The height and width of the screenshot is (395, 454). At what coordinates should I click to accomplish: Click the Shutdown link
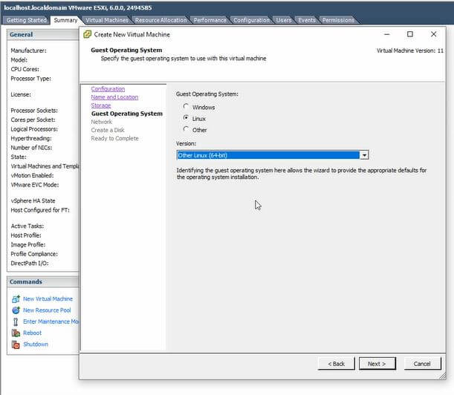tap(36, 344)
